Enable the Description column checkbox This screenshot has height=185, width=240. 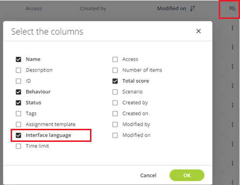(18, 70)
